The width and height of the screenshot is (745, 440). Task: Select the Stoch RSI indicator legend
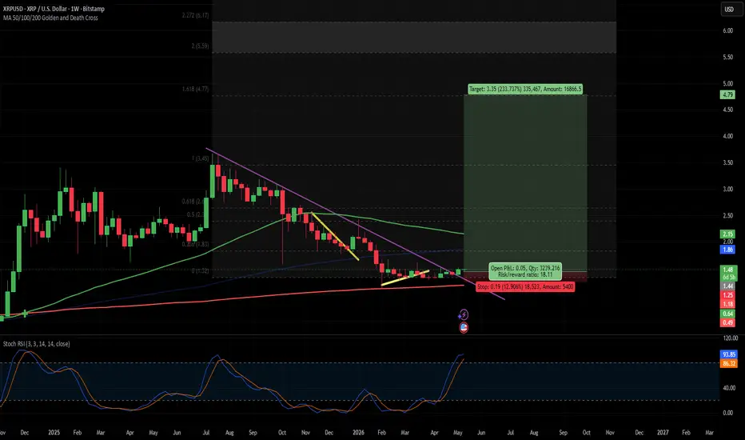[x=37, y=344]
